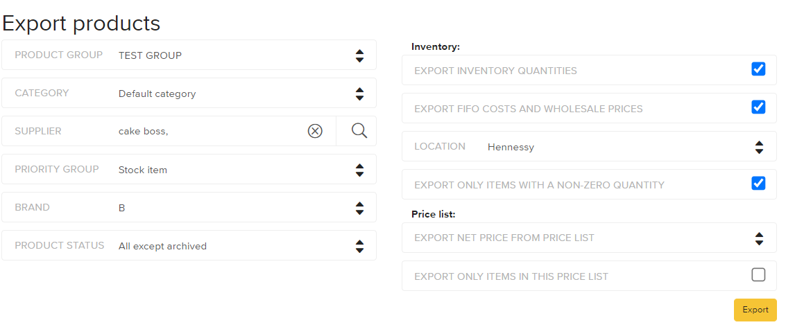This screenshot has width=795, height=327.
Task: Click Location selector arrows icon
Action: 759,148
